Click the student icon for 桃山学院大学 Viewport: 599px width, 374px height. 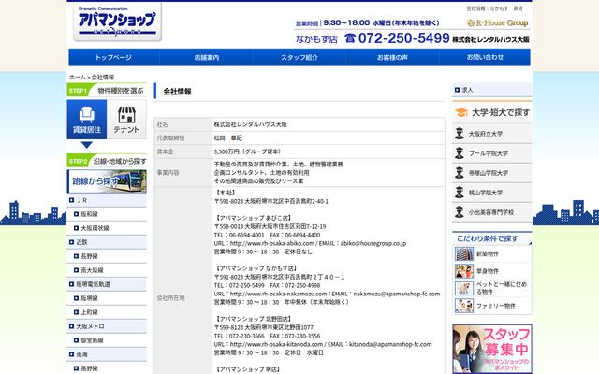point(460,193)
